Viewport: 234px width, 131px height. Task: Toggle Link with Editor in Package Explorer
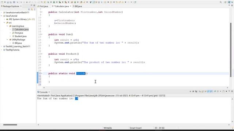[x=32, y=9]
